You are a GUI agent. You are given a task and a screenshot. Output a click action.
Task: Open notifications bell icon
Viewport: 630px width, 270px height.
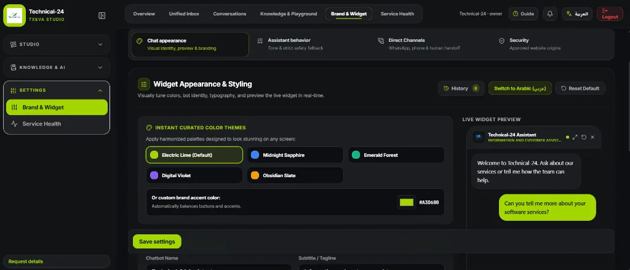point(550,14)
